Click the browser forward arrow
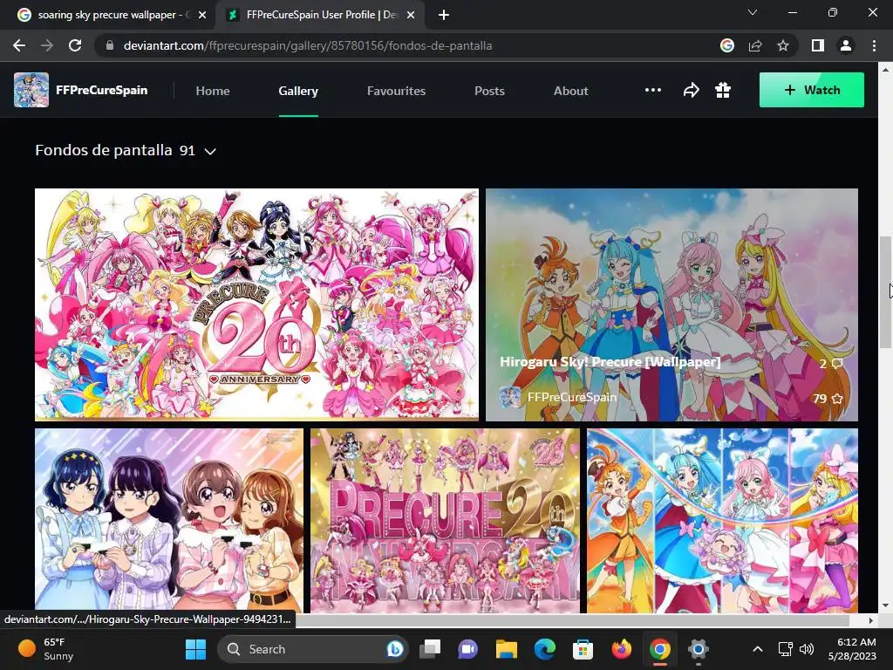The image size is (893, 670). 47,45
